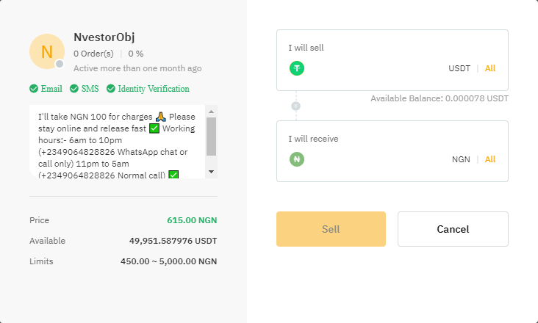The height and width of the screenshot is (323, 538).
Task: Click the NvestorObj orange avatar icon
Action: point(47,51)
